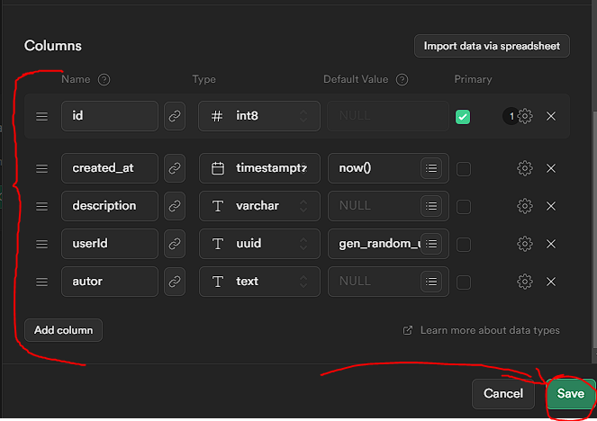Open uuid type dropdown for userId

(x=259, y=244)
